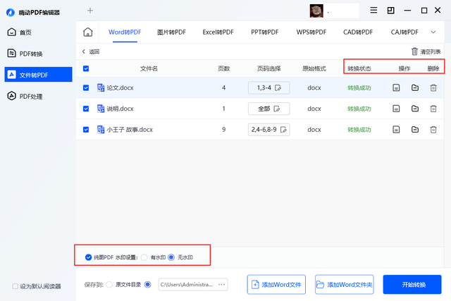
Task: Delete 论文.docx from the list
Action: point(433,88)
